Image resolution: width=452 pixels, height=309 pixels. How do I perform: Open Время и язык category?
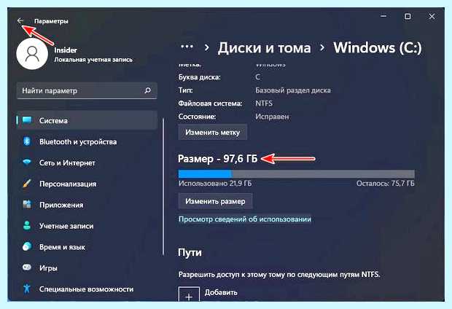[87, 247]
